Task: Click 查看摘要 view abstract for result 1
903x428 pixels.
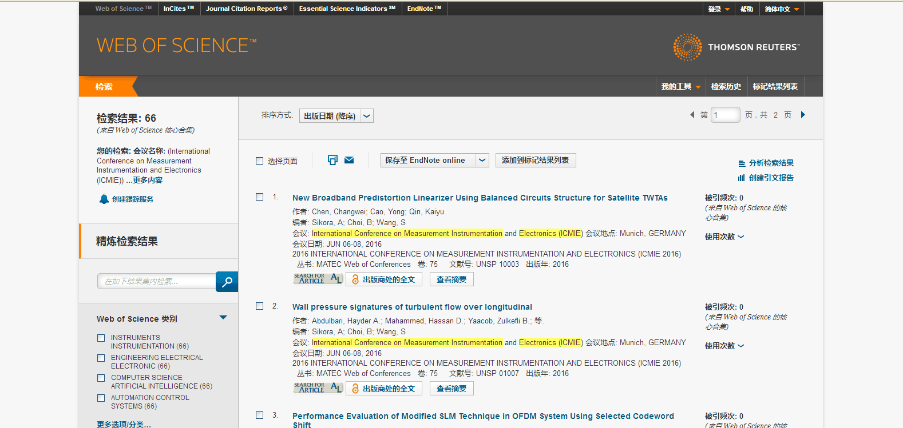Action: [451, 279]
